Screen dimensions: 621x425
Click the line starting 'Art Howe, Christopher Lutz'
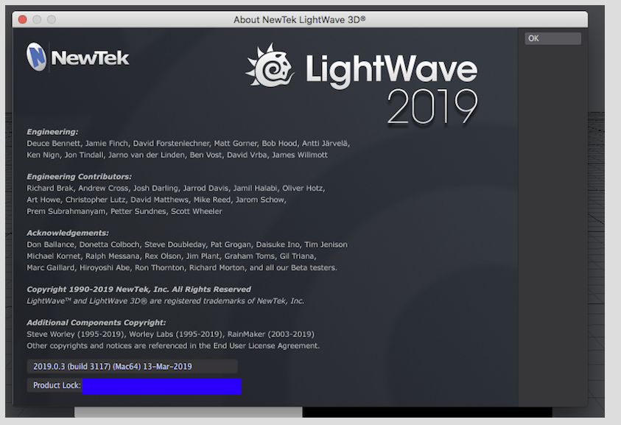156,200
